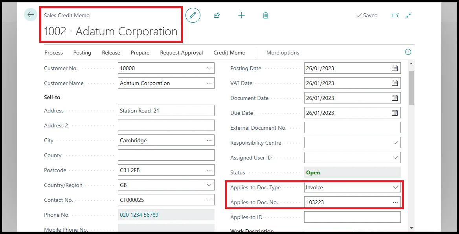The height and width of the screenshot is (234, 459).
Task: Click the Sell-to section heading
Action: tap(52, 97)
